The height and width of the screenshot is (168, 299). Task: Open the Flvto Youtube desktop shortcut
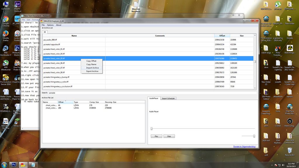point(278,51)
